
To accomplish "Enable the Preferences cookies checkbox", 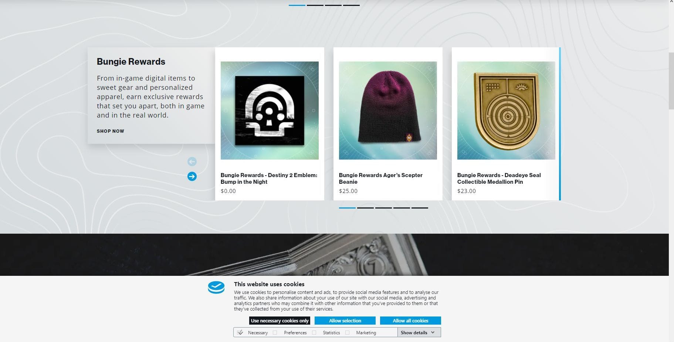I will point(275,332).
